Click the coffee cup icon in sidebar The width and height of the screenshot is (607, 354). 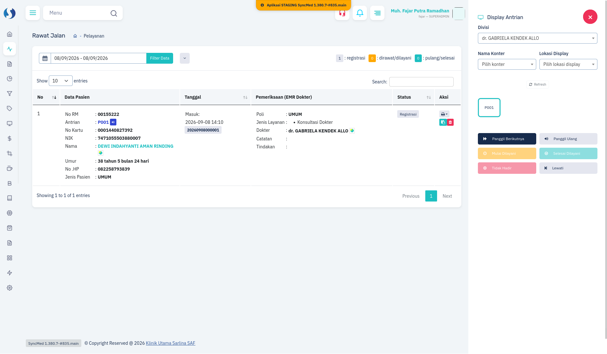(10, 168)
